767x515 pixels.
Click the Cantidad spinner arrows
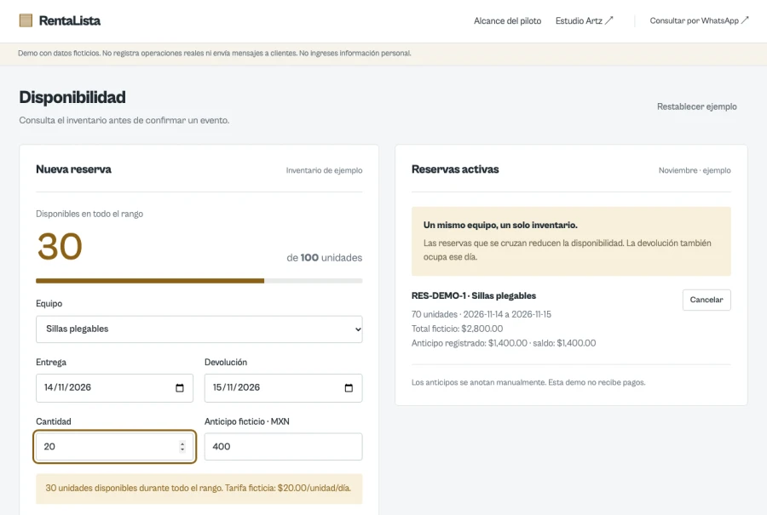click(x=182, y=447)
